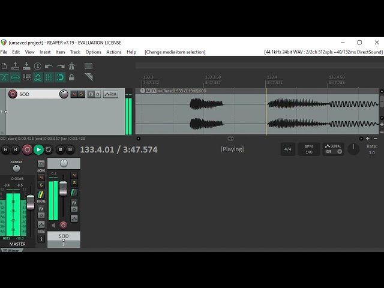The height and width of the screenshot is (288, 384).
Task: Open the Insert menu
Action: [45, 52]
